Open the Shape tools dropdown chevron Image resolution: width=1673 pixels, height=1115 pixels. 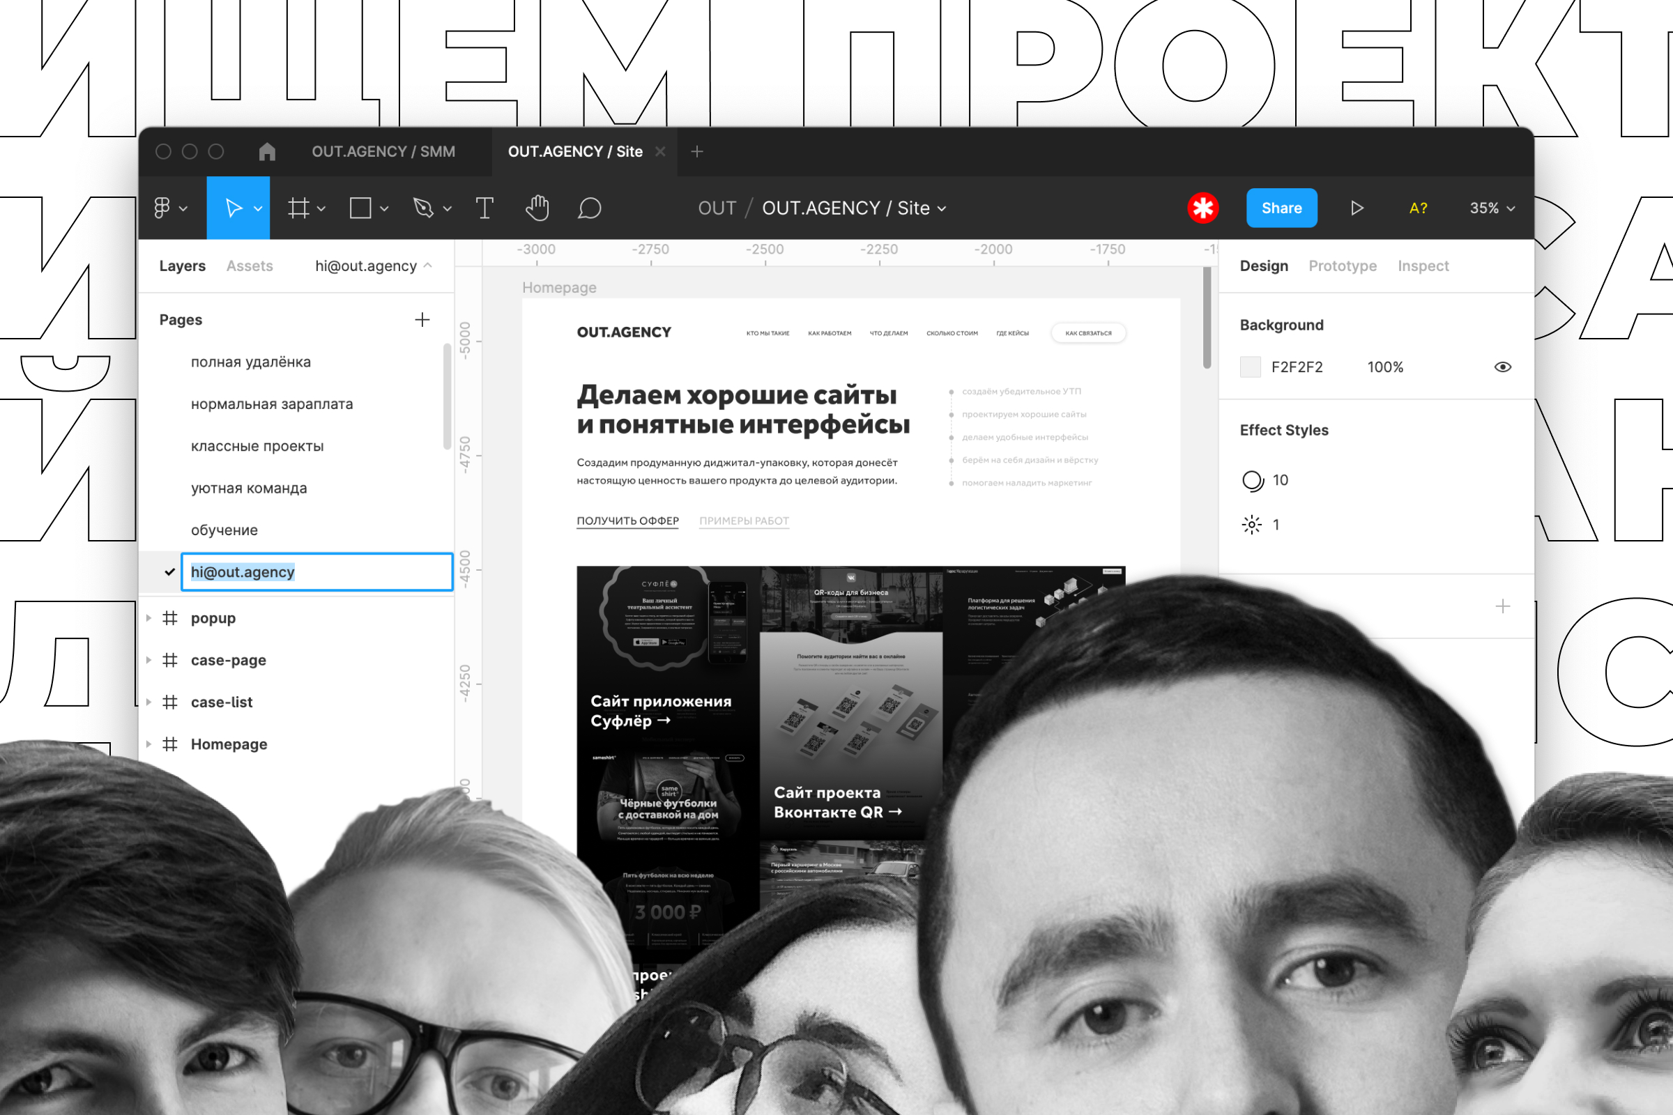click(x=384, y=208)
